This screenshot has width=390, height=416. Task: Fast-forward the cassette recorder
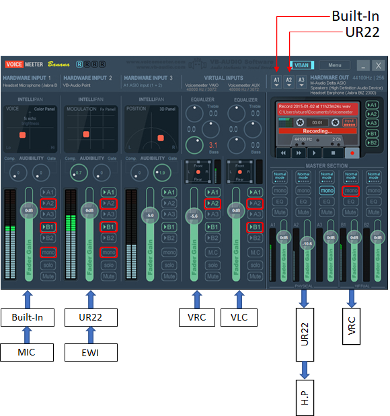pos(299,153)
